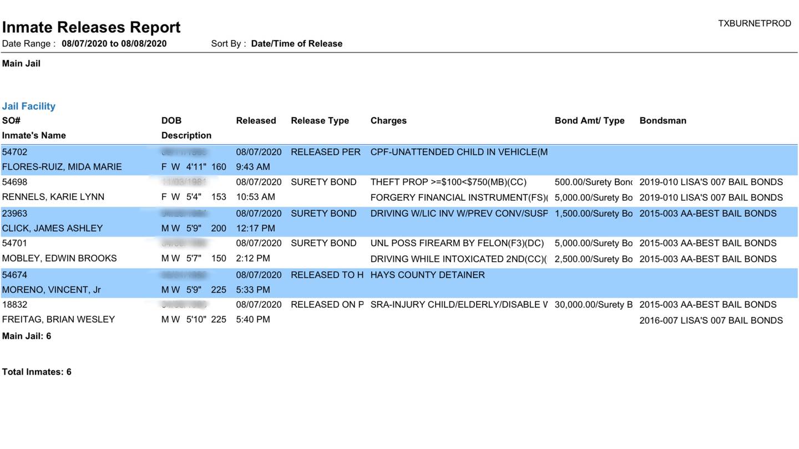The image size is (799, 449).
Task: Select inmate MORENO, VINCENT, Jr
Action: [52, 290]
